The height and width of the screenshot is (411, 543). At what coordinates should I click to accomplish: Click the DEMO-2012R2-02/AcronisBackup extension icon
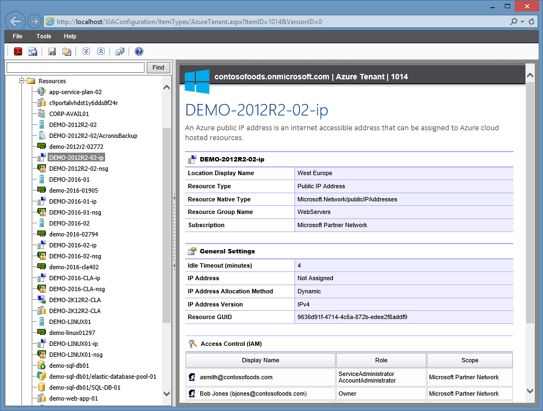pyautogui.click(x=42, y=135)
